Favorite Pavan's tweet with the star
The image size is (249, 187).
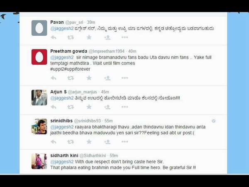pos(89,37)
